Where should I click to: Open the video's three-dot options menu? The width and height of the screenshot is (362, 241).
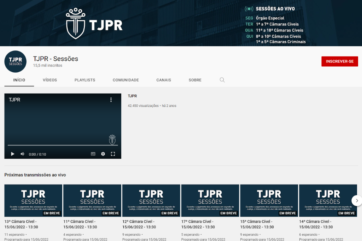(111, 100)
